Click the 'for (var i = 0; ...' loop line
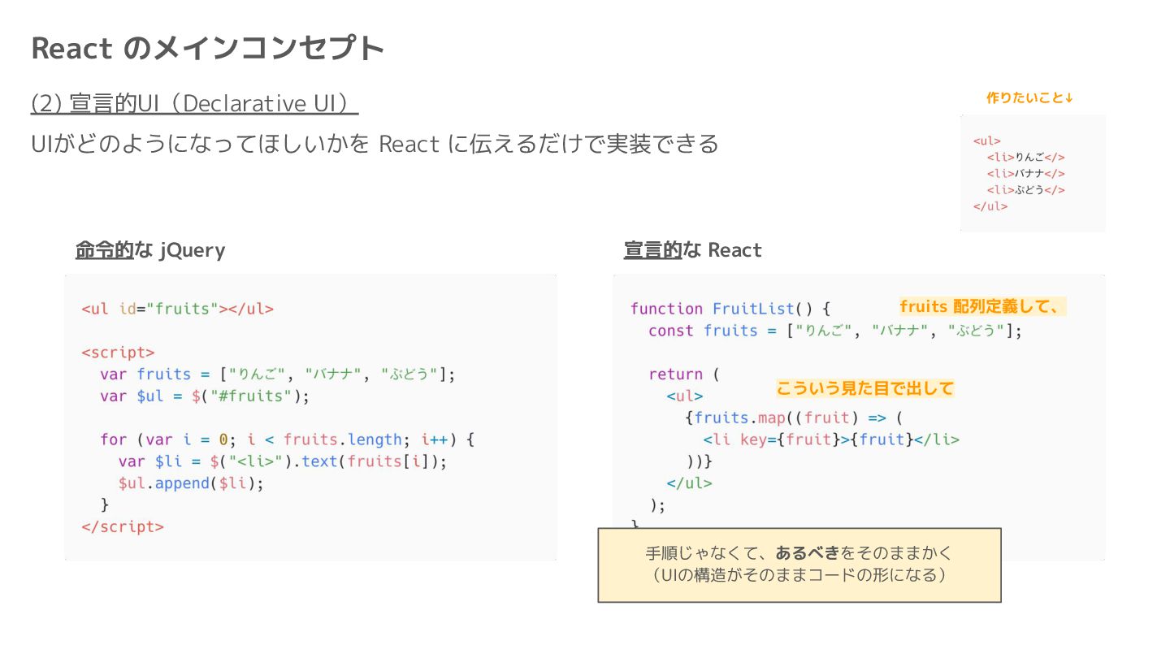Viewport: 1170px width, 658px height. pos(286,439)
